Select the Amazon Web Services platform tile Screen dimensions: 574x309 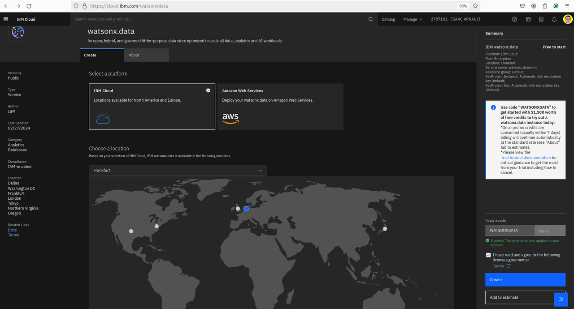point(280,107)
